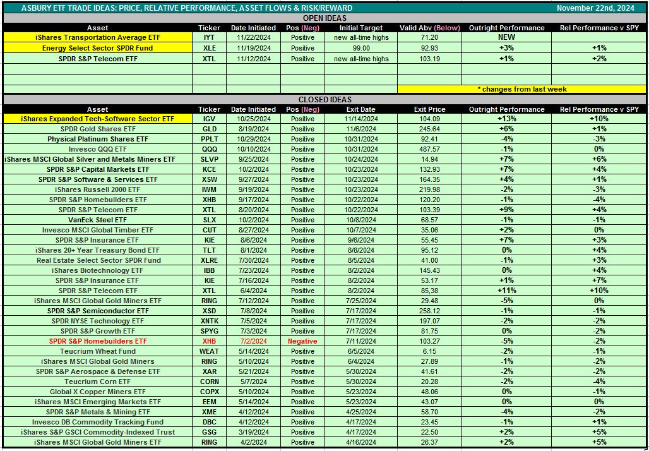649x451 pixels.
Task: Click the yellow changes from last week note
Action: point(521,89)
